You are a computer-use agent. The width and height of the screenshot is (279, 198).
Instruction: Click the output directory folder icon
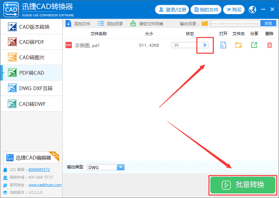(205, 23)
